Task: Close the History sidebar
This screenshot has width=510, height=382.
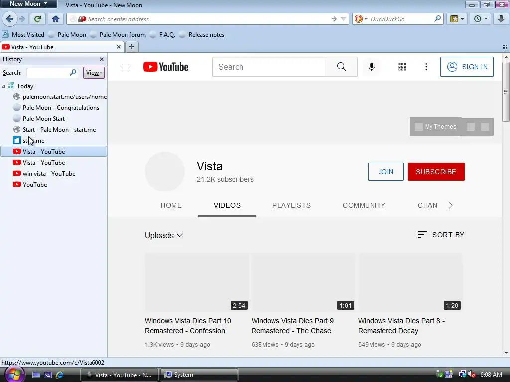Action: 102,59
